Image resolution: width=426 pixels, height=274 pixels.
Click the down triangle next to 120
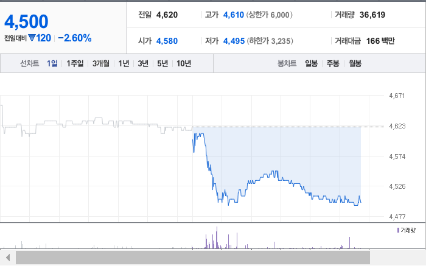32,38
